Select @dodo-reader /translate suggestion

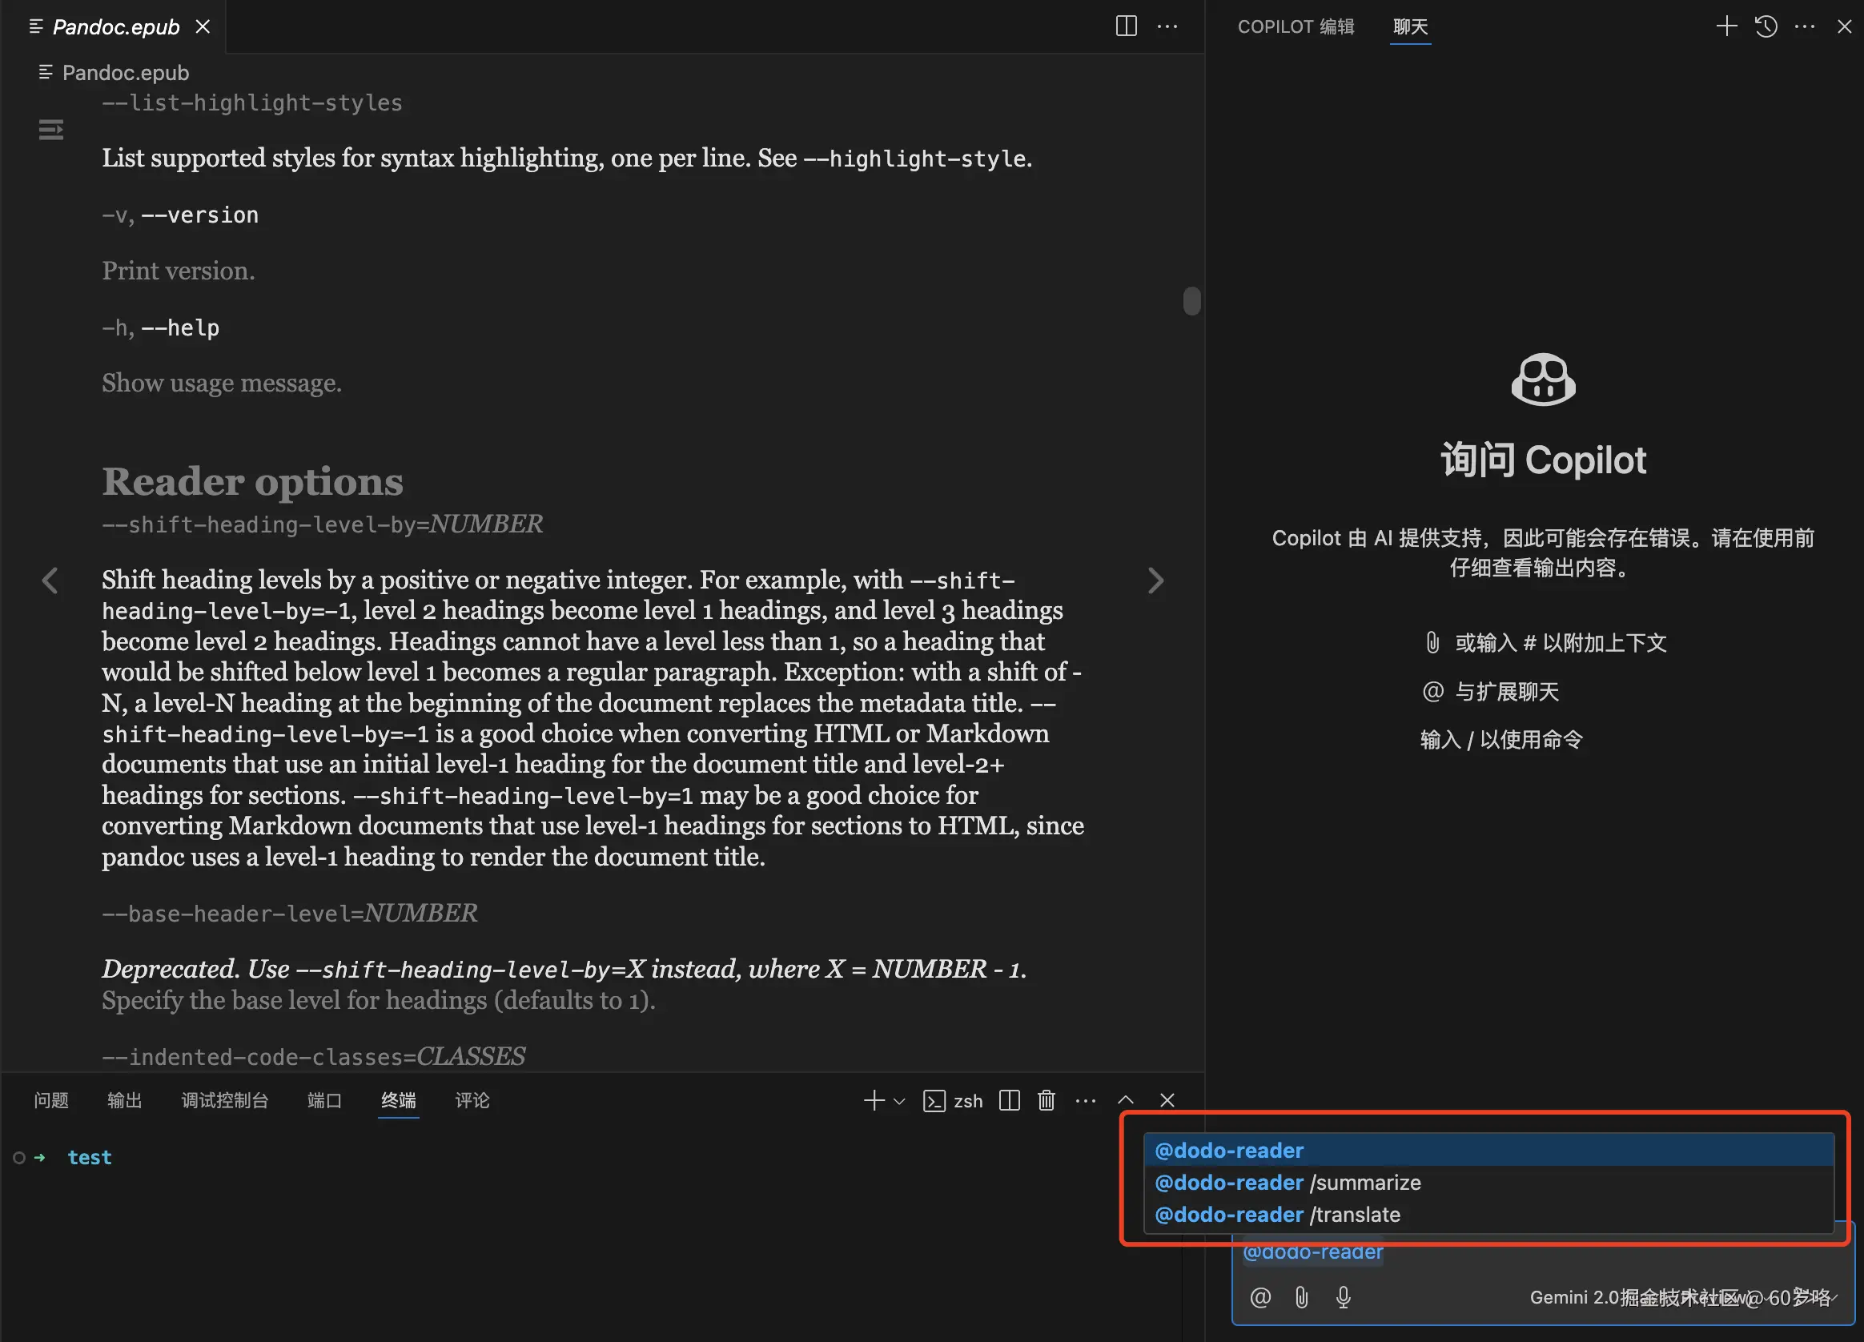point(1277,1215)
